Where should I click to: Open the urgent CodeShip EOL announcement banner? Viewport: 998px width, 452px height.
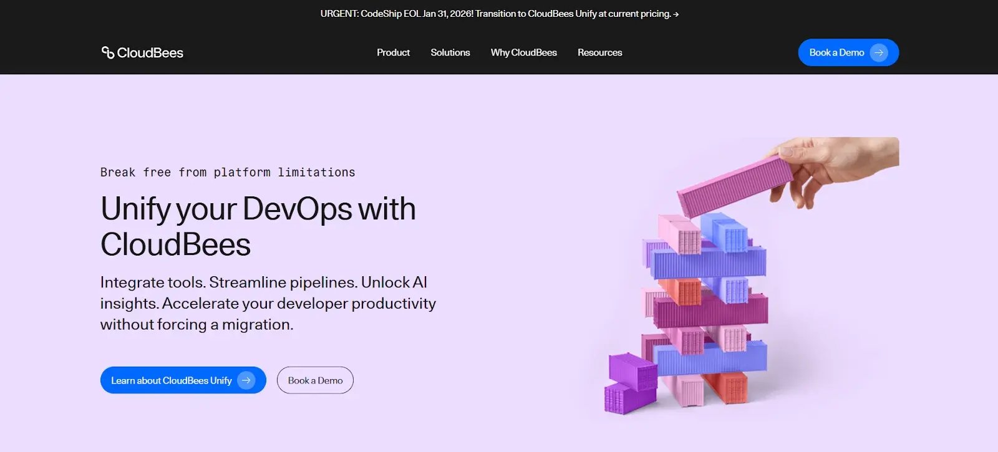coord(499,14)
